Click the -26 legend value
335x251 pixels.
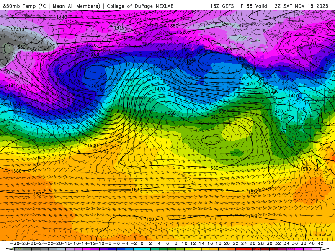(32, 243)
